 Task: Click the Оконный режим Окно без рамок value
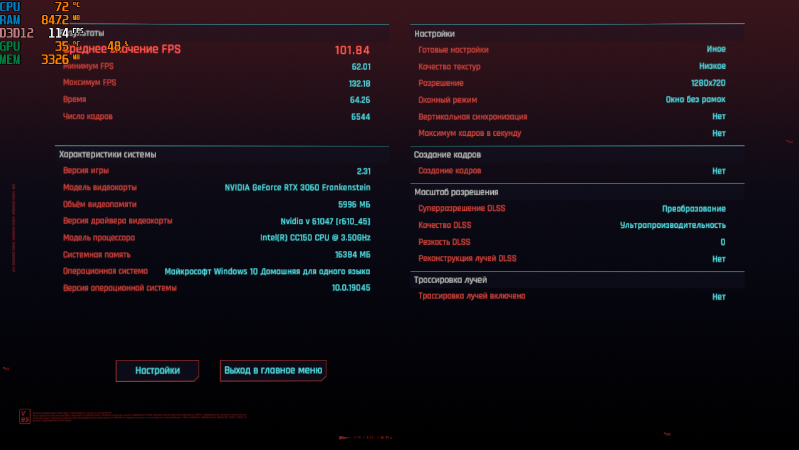pyautogui.click(x=696, y=100)
